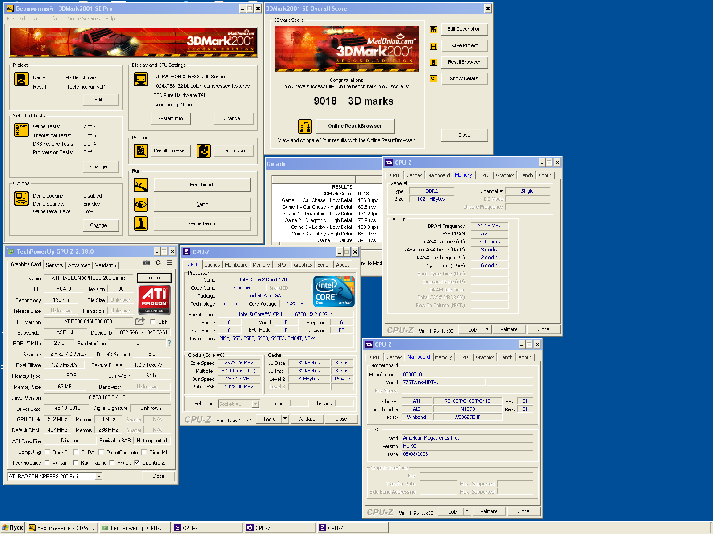Open the Socket #1 selection dropdown
713x534 pixels.
coord(255,404)
